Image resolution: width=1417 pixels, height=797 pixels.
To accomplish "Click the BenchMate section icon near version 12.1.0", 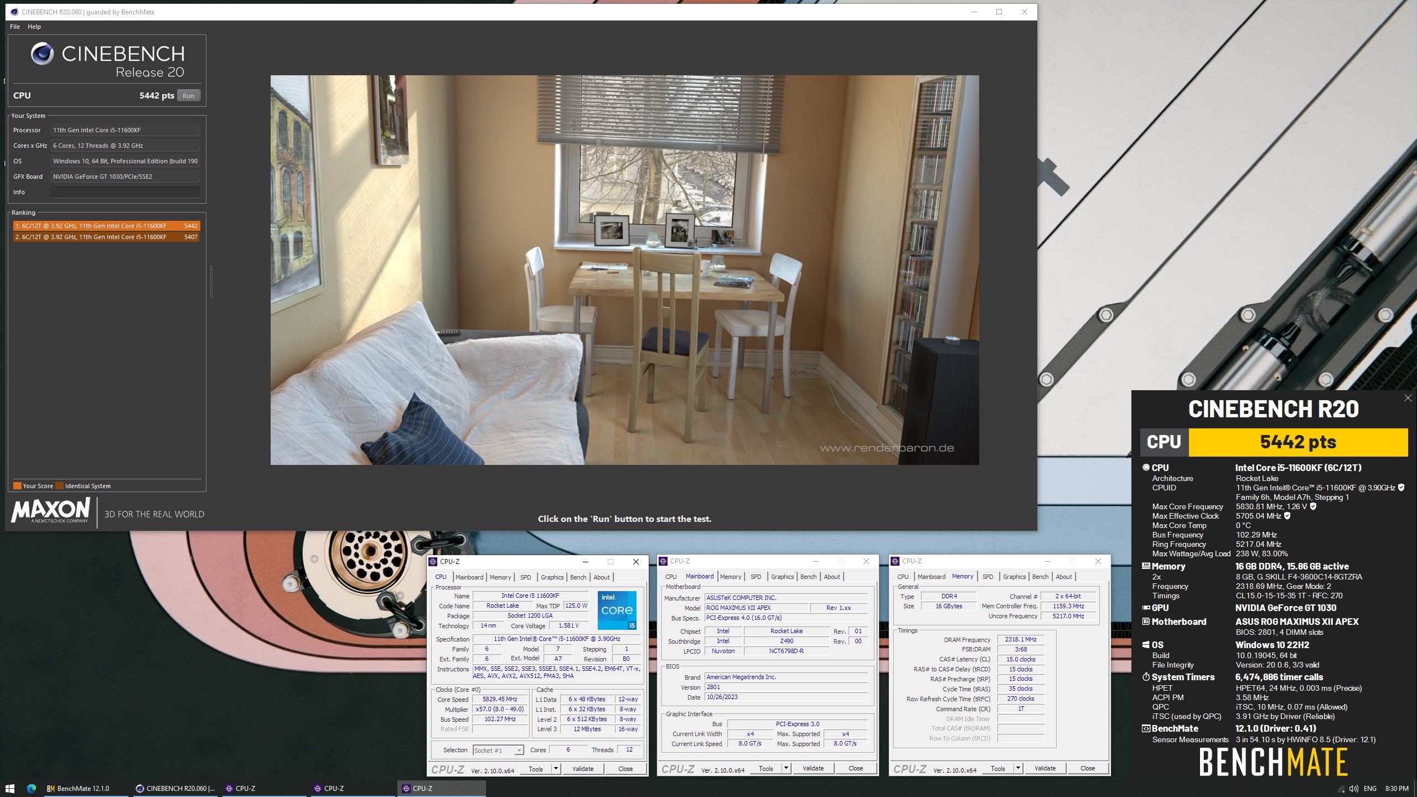I will (1146, 728).
